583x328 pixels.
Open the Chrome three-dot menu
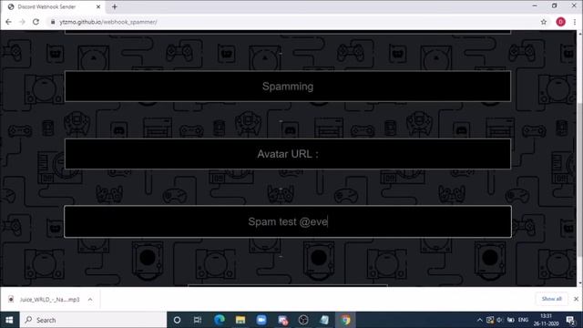(575, 22)
